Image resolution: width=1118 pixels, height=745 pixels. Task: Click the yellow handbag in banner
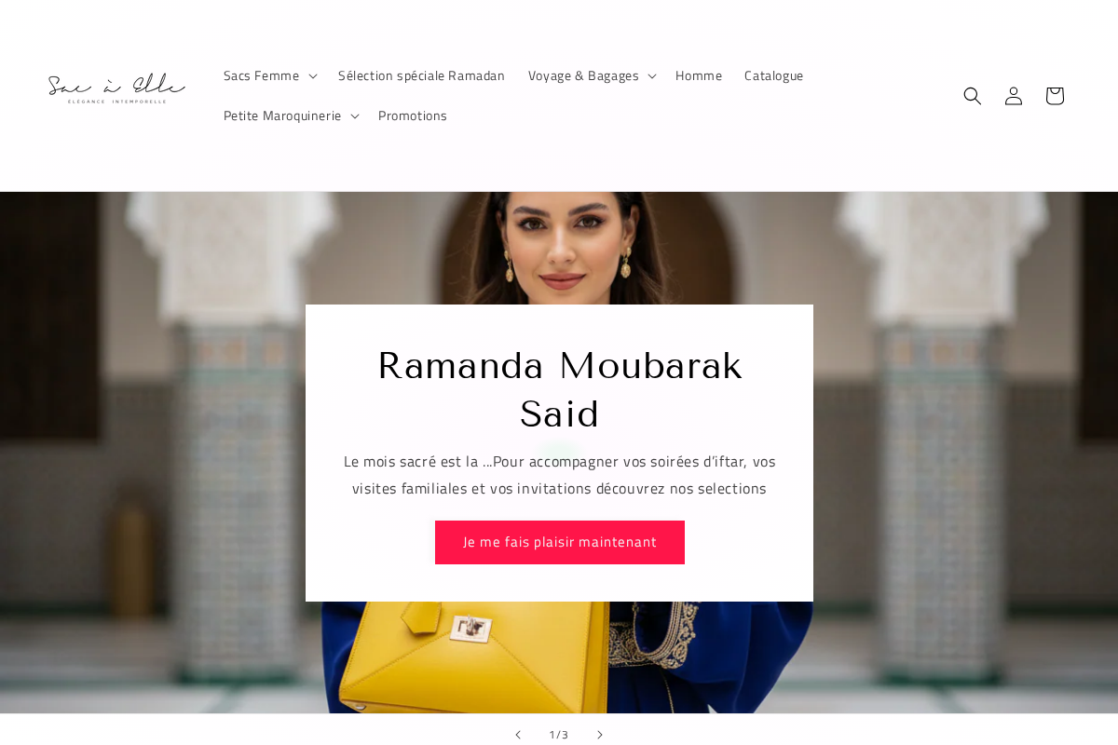[x=470, y=657]
